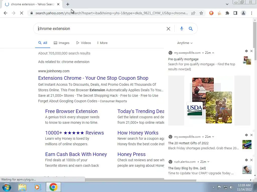257x192 pixels.
Task: Stop loading the page
Action: click(22, 13)
